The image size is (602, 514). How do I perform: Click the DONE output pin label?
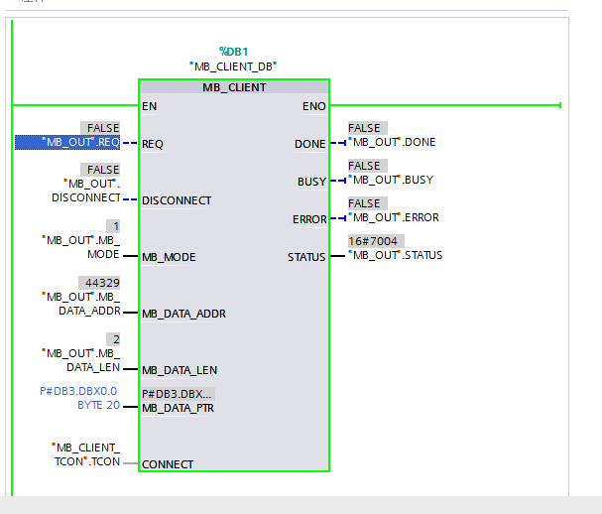310,144
